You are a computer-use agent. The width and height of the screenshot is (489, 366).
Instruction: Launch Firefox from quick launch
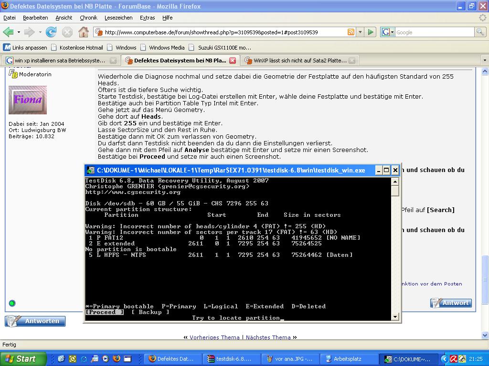pyautogui.click(x=117, y=359)
